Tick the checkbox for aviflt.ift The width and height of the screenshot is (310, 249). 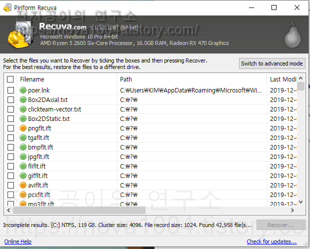[10, 185]
